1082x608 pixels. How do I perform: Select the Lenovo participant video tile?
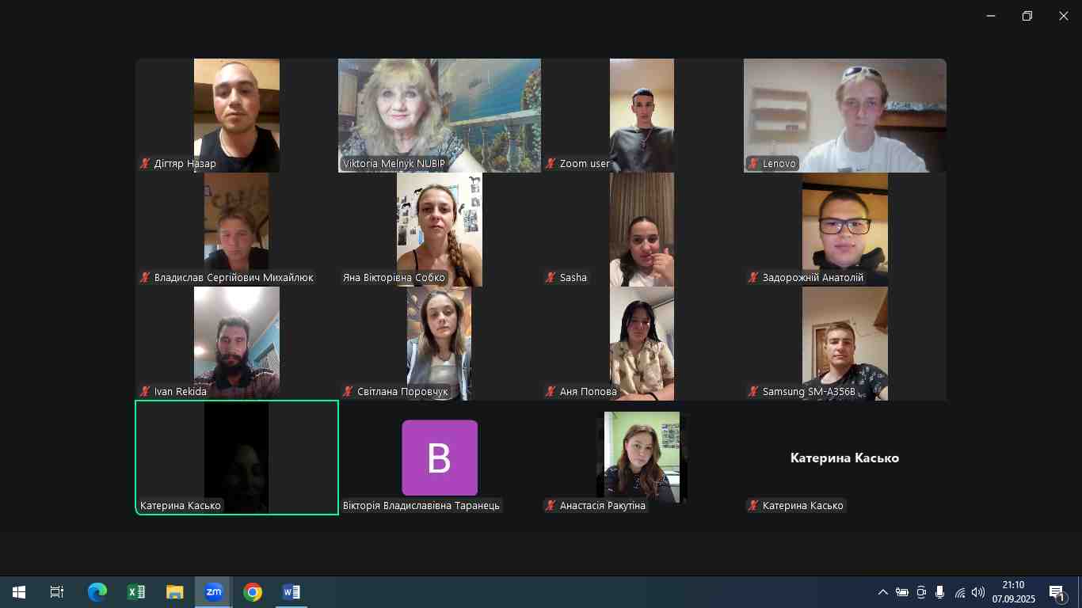845,116
